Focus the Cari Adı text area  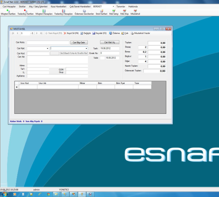tap(58, 59)
